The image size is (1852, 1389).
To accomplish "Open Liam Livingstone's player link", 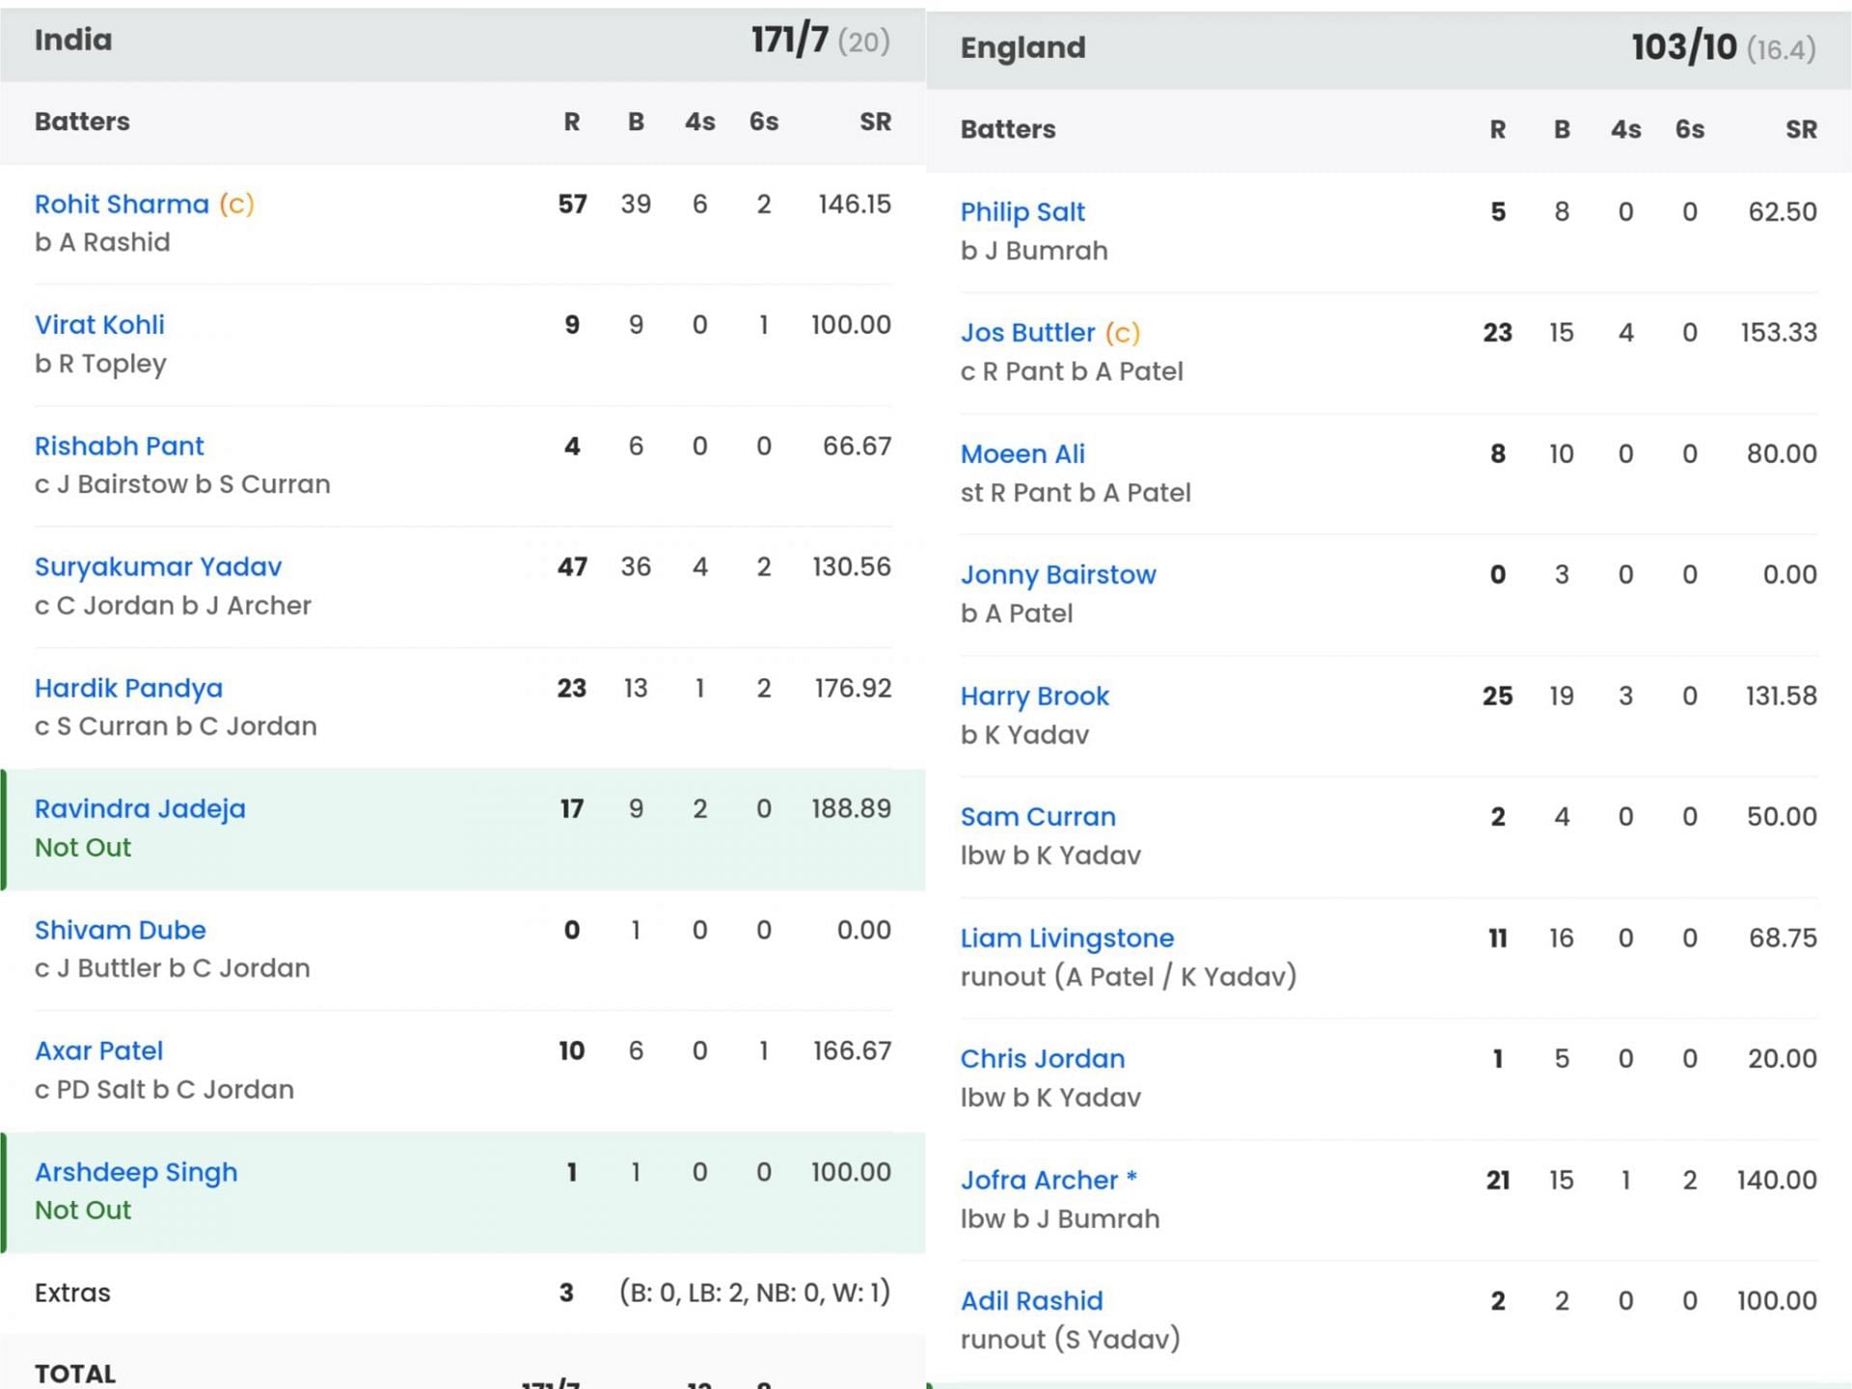I will coord(1067,939).
